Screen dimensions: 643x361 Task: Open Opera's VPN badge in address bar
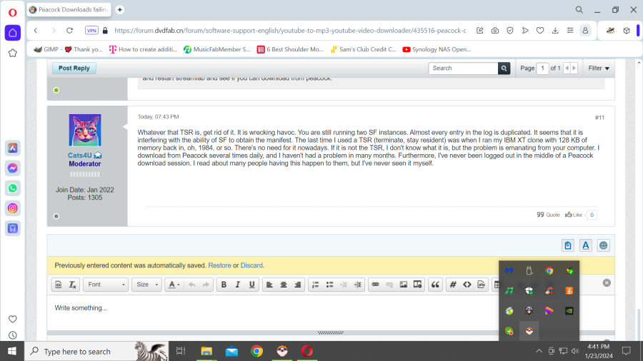pyautogui.click(x=91, y=30)
